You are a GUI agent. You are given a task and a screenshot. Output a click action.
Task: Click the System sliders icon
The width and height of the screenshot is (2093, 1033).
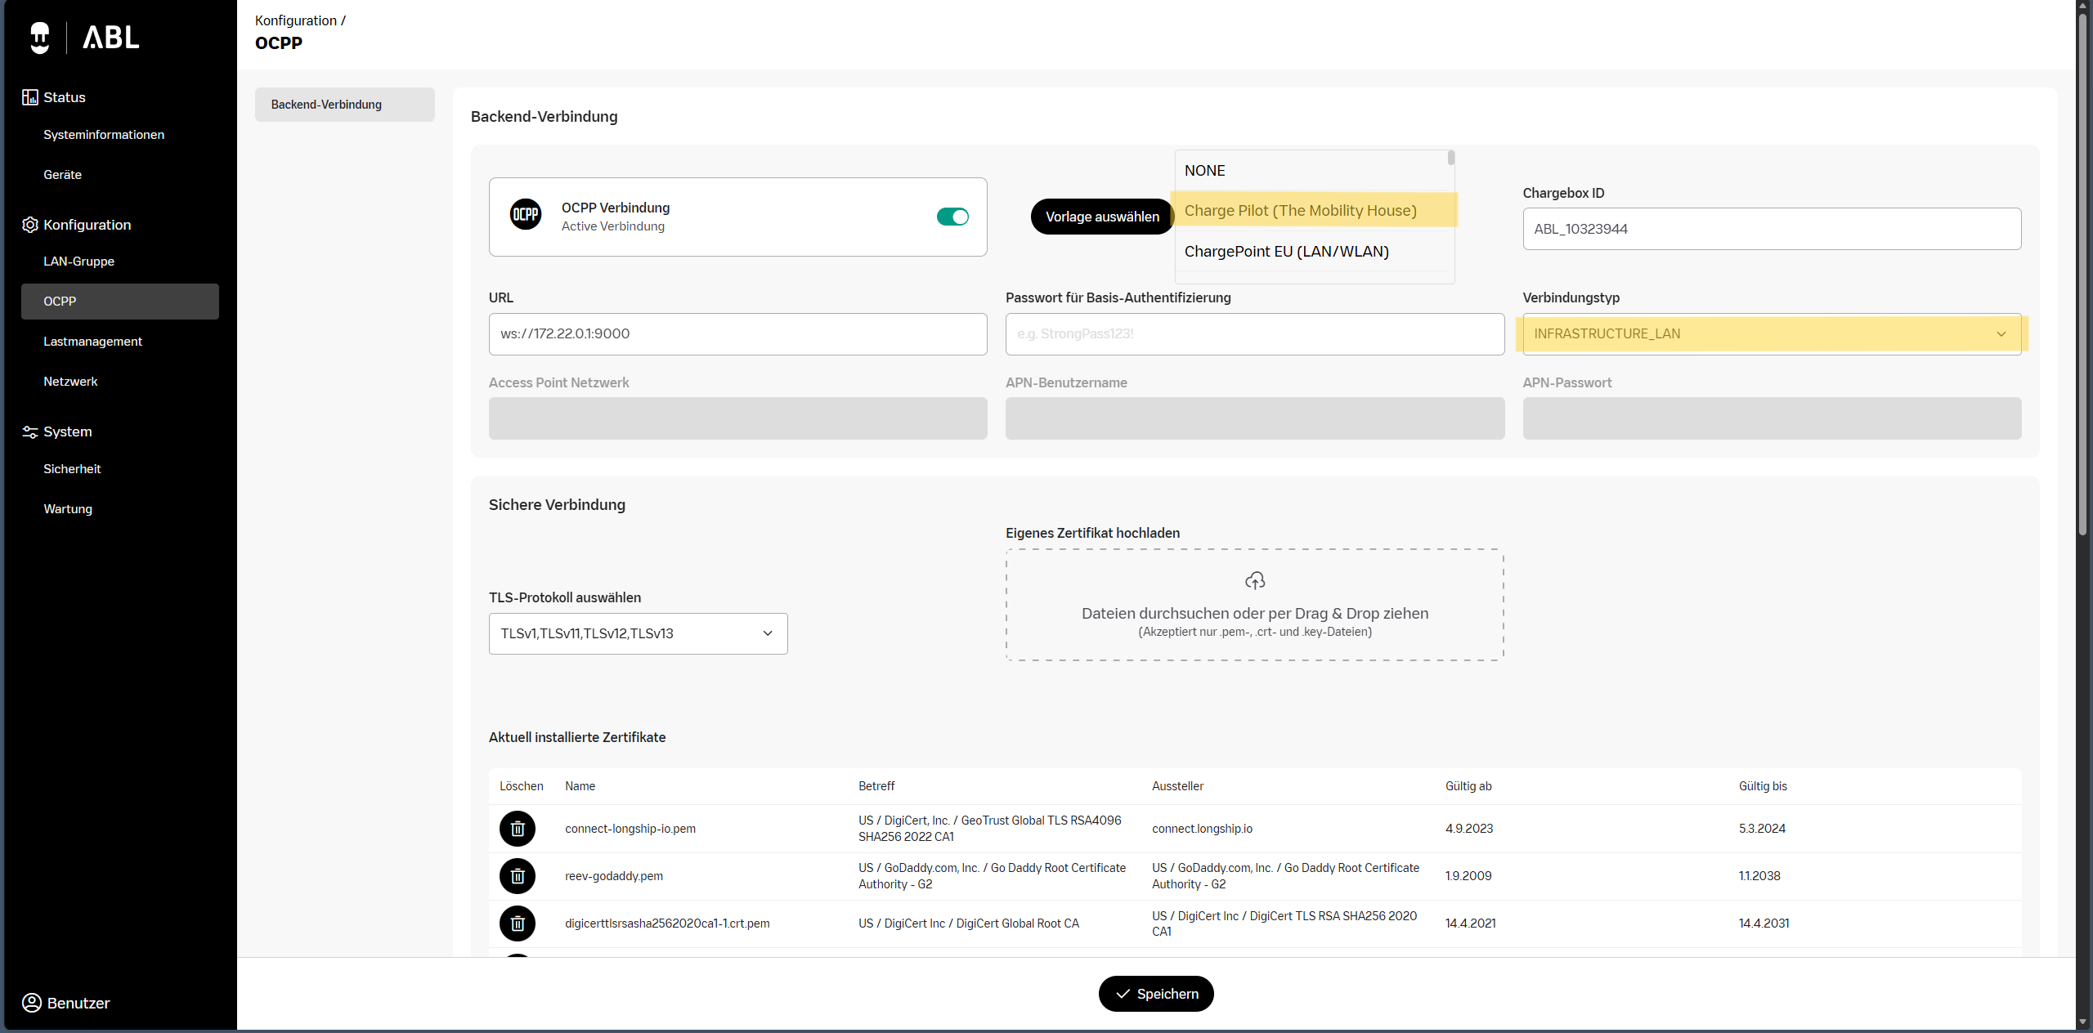coord(30,432)
